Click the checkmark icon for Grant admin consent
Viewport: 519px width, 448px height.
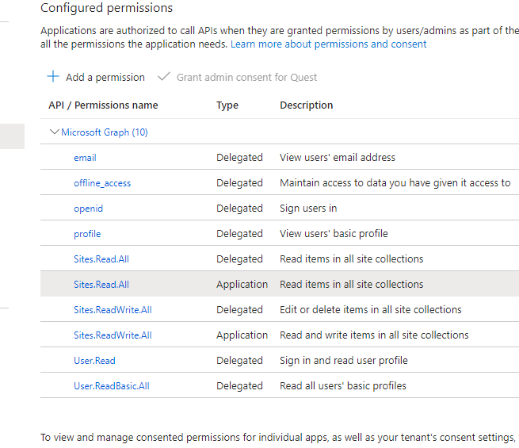point(164,77)
